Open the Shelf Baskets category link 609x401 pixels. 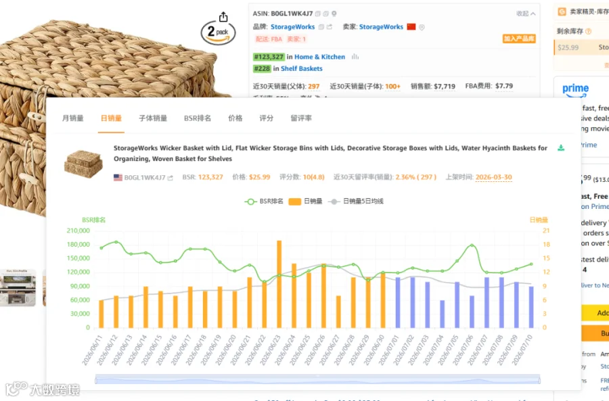point(301,68)
